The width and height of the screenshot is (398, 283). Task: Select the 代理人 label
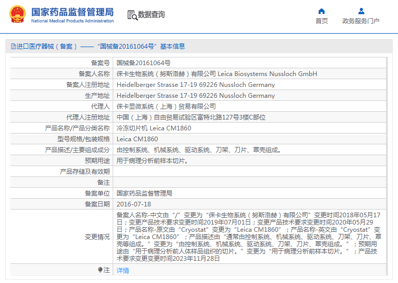[100, 107]
